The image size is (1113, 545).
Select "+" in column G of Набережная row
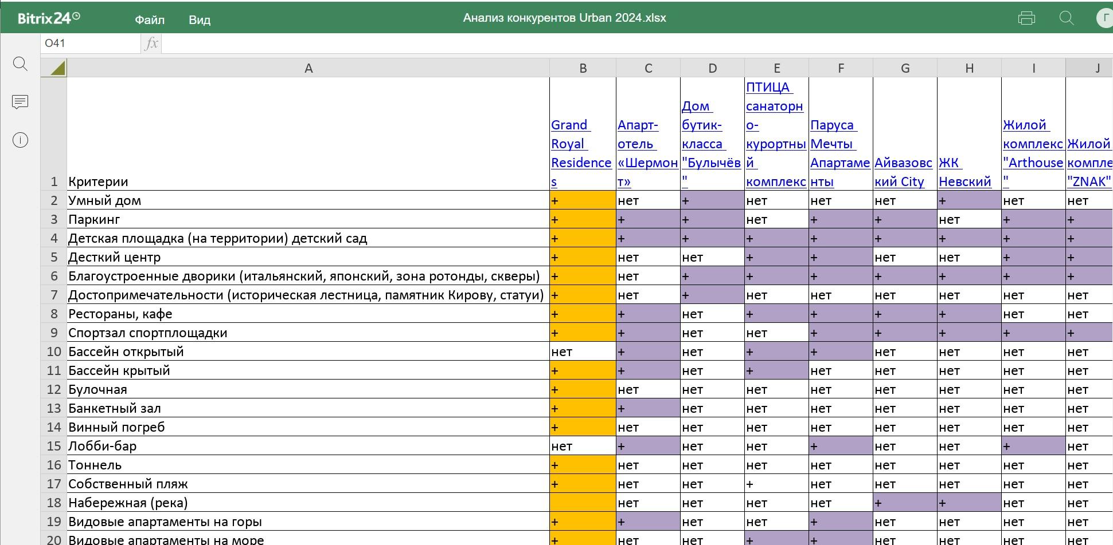click(x=905, y=503)
